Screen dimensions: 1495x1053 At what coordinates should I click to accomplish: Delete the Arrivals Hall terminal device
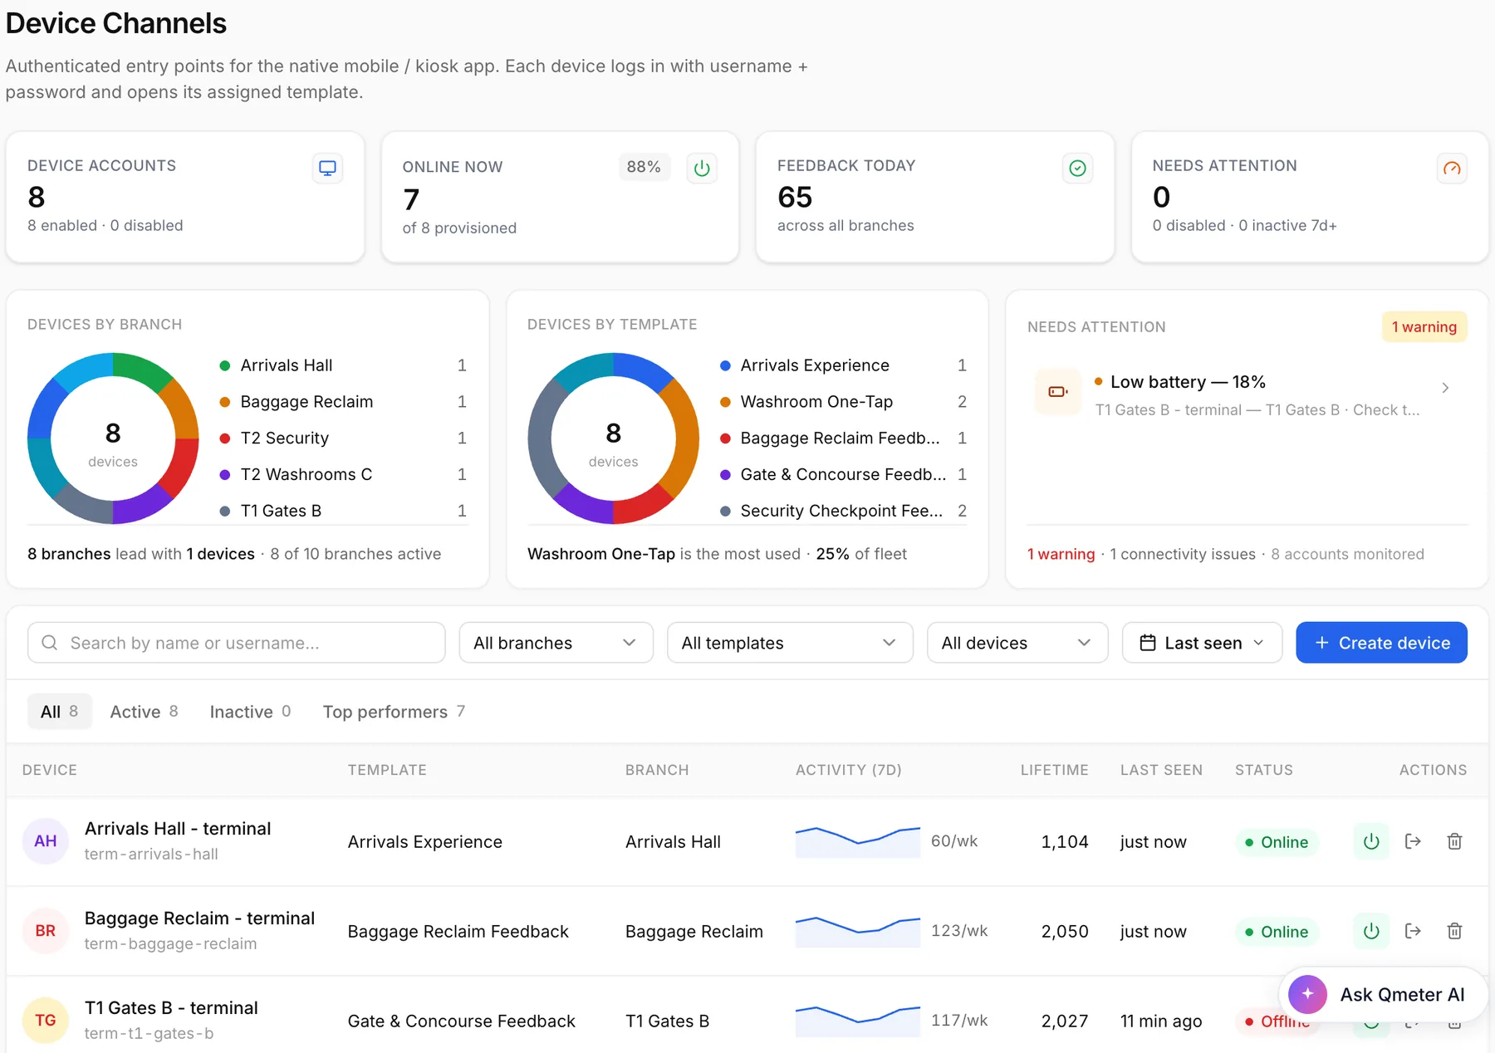click(1454, 841)
